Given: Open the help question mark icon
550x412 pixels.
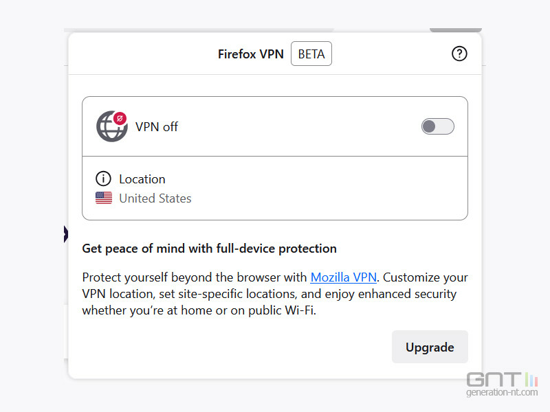Looking at the screenshot, I should click(459, 54).
